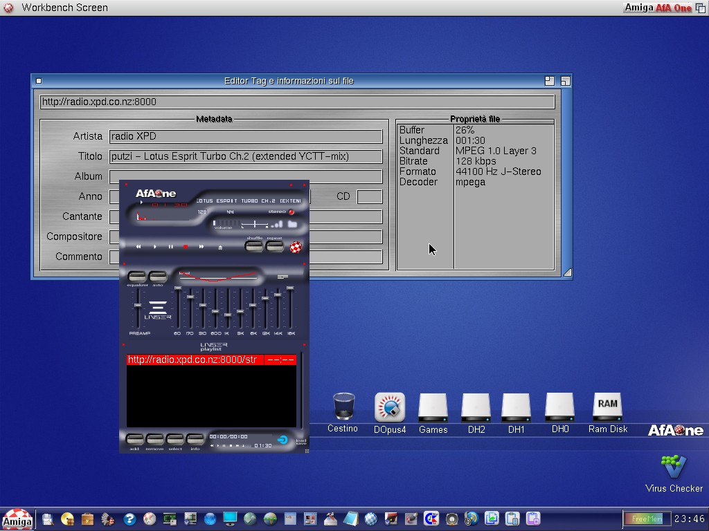Screen dimensions: 709x531
Task: Skip to the next track
Action: (x=201, y=247)
